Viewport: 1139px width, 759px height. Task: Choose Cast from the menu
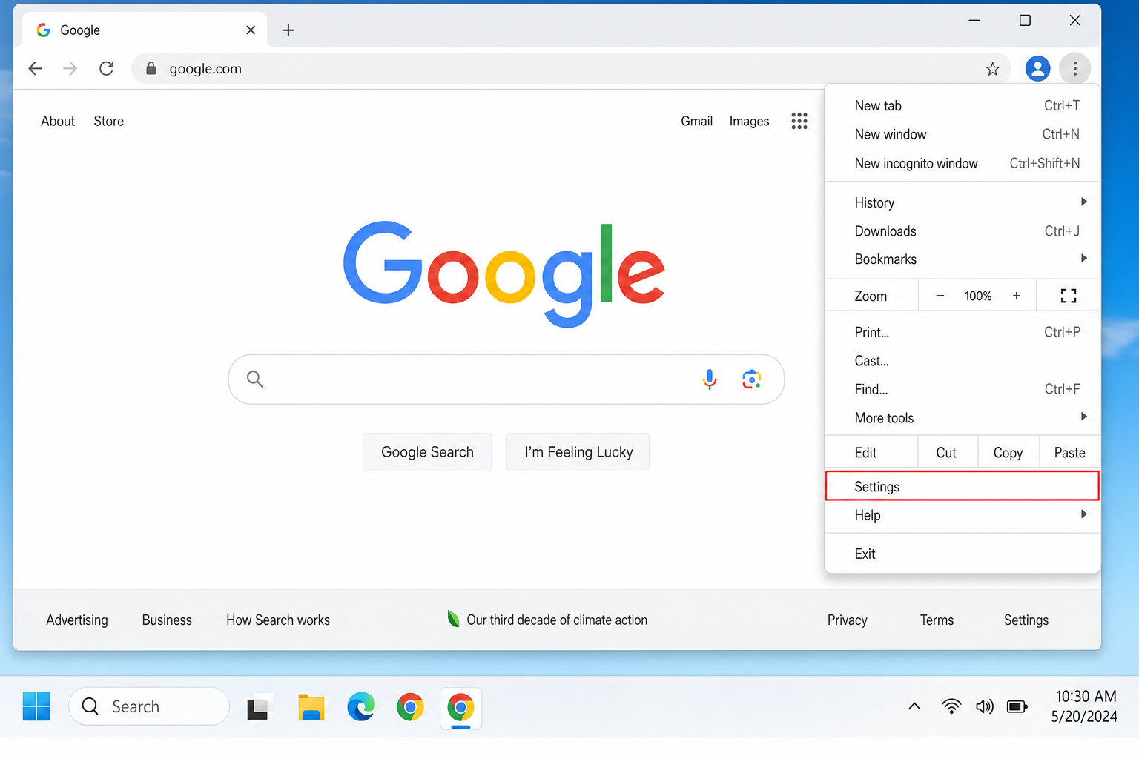pyautogui.click(x=963, y=361)
